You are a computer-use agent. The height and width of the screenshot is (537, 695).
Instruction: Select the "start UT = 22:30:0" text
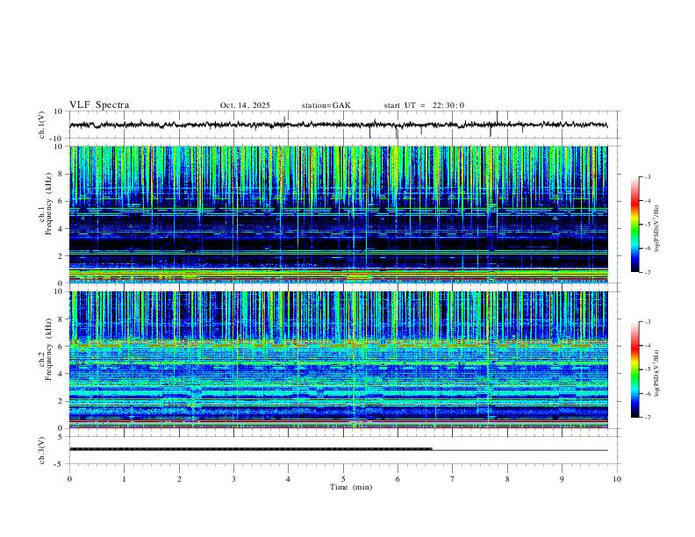[x=424, y=105]
